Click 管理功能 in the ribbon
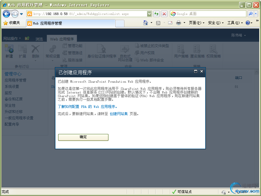Viewport: 261px width, 196px height. pyautogui.click(x=73, y=46)
